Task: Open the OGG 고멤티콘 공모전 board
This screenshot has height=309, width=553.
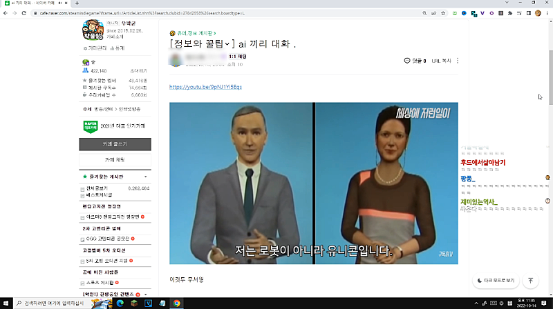Action: tap(108, 239)
